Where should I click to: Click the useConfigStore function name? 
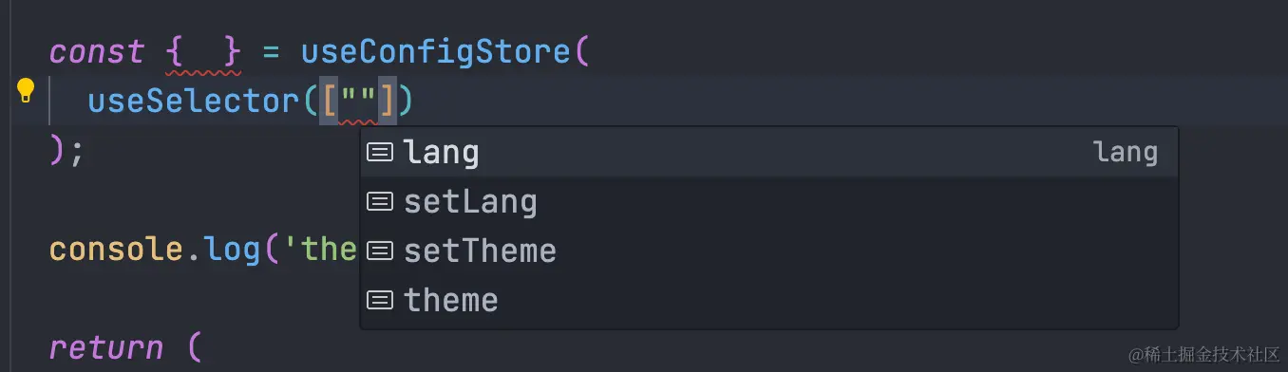point(436,52)
